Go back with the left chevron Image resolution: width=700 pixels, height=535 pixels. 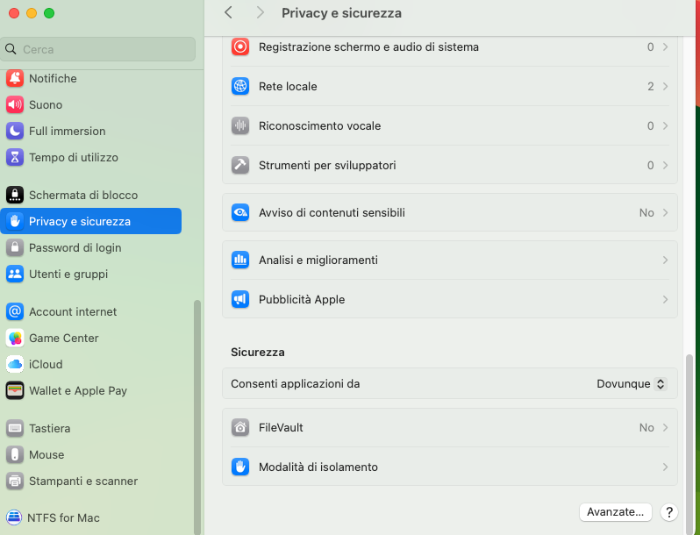pyautogui.click(x=228, y=12)
